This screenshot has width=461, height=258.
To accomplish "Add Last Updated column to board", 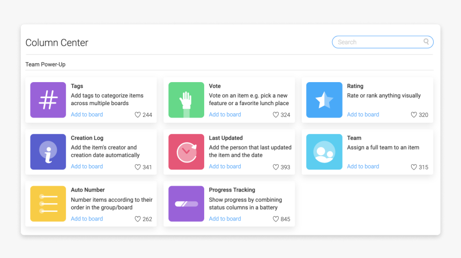I will [x=225, y=166].
